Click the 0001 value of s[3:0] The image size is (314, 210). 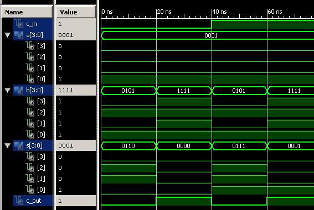(66, 145)
